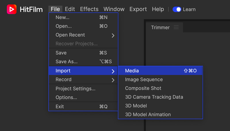
Task: Select 3D Camera Tracking Data option
Action: coord(160,97)
